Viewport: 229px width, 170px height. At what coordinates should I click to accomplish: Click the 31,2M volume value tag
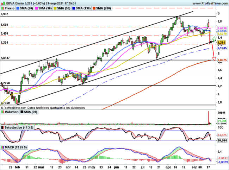coord(222,121)
